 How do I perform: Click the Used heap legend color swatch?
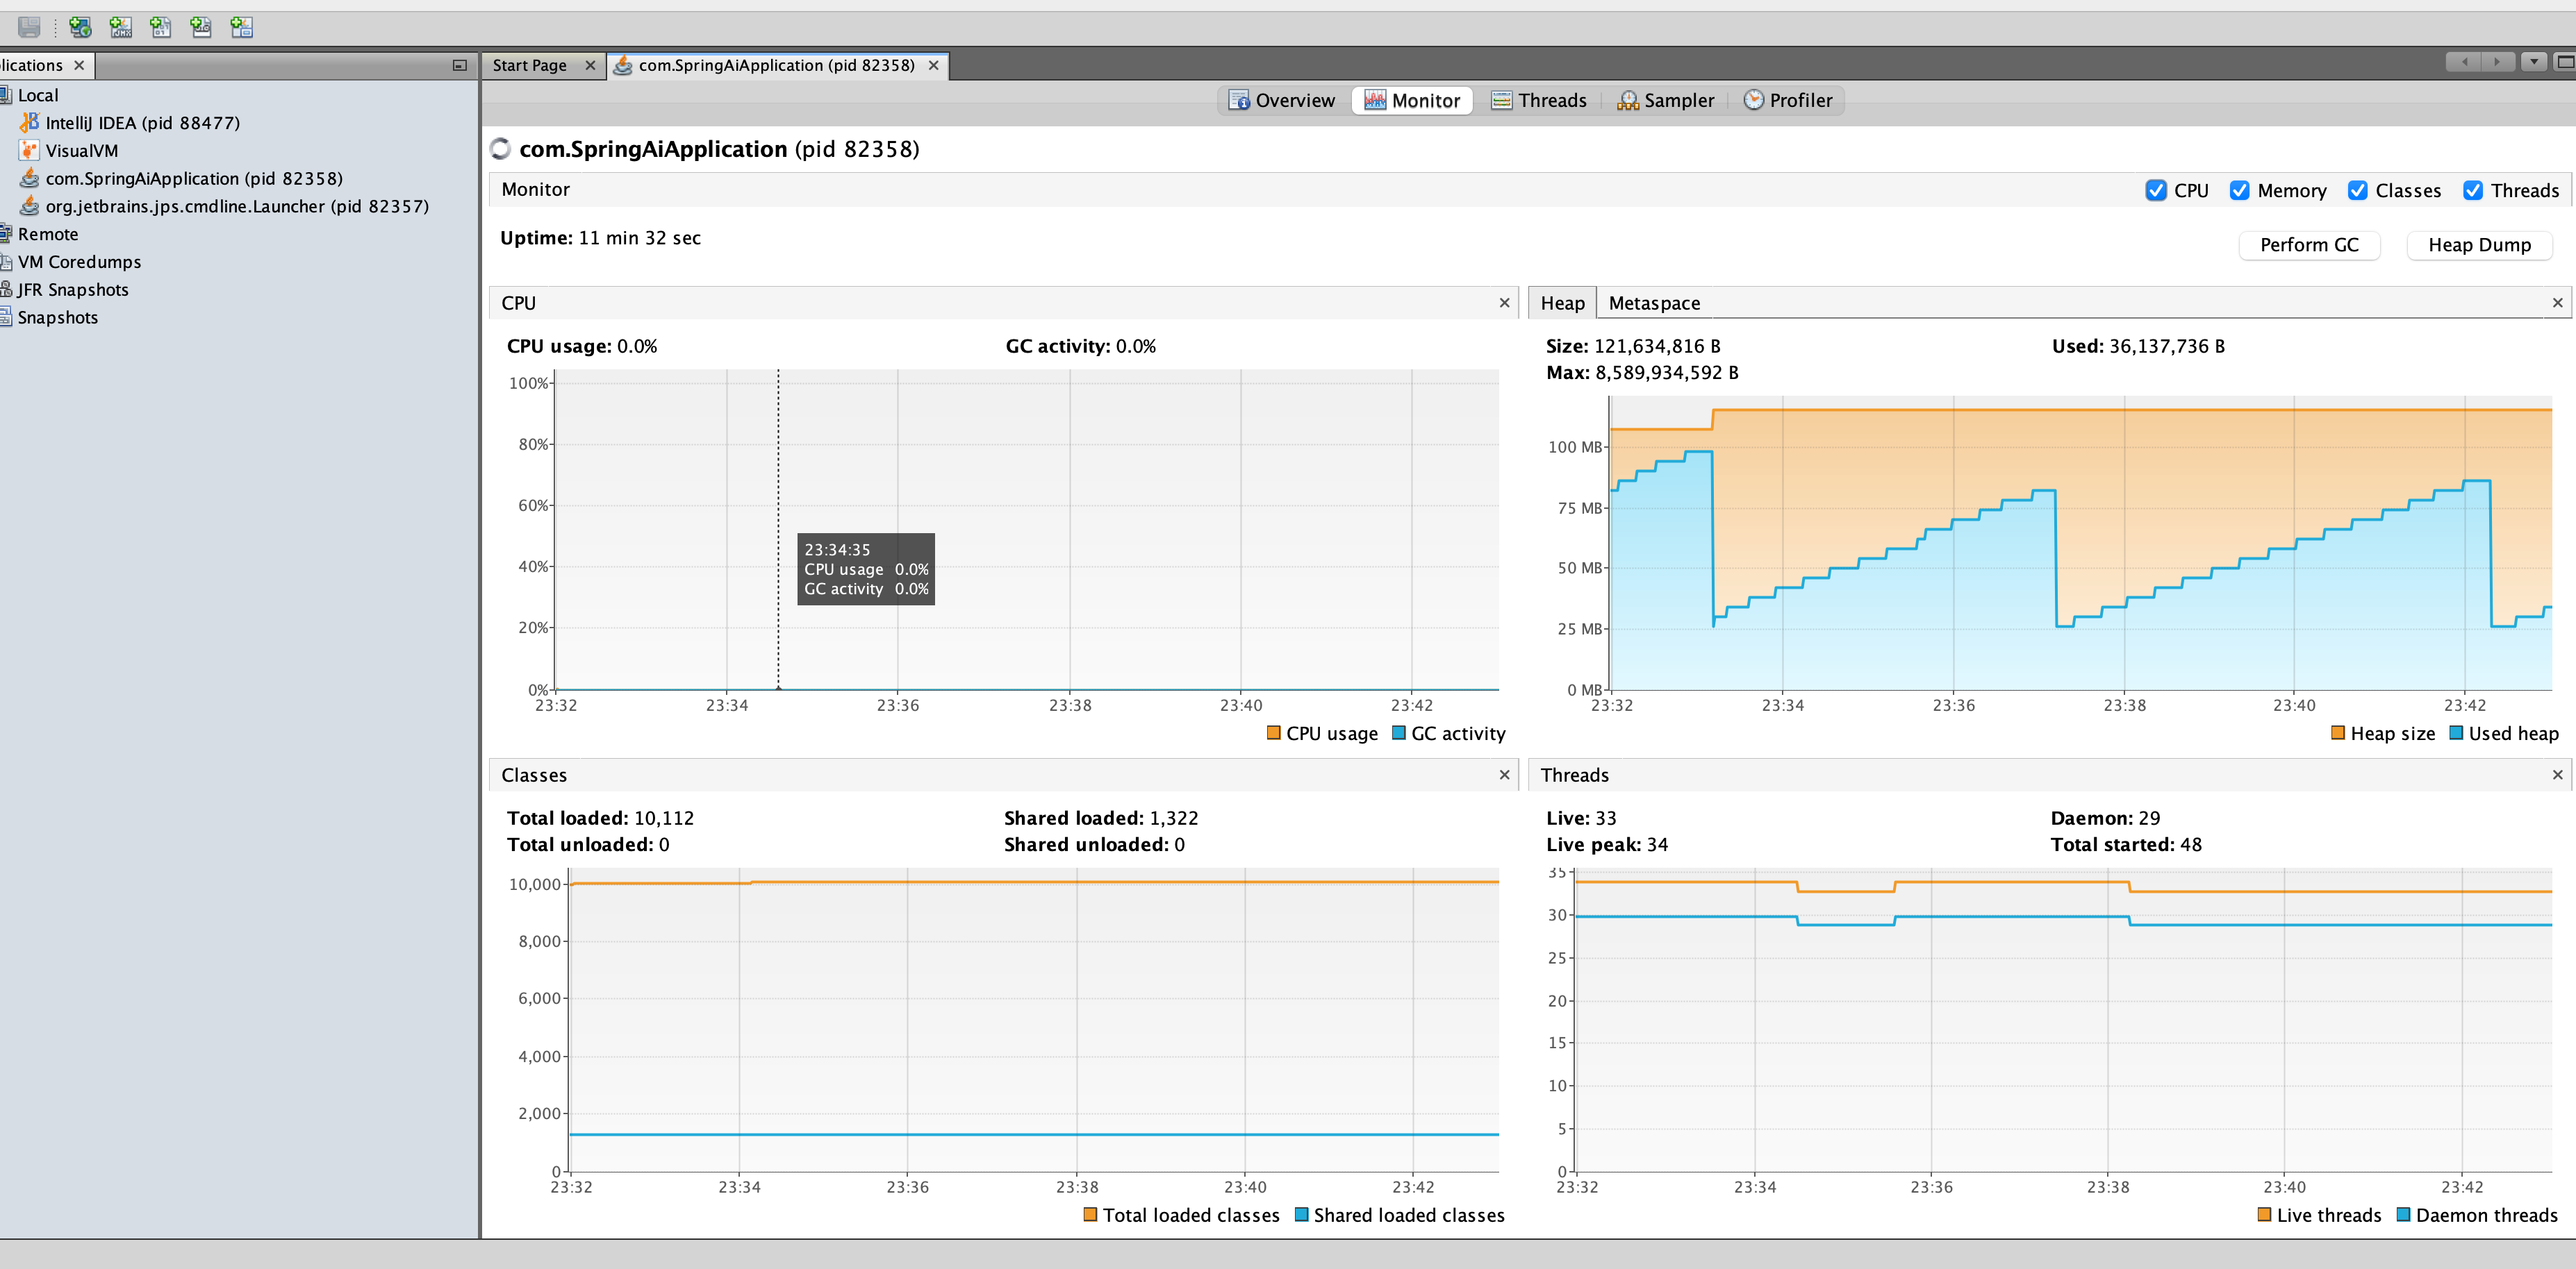[2456, 733]
